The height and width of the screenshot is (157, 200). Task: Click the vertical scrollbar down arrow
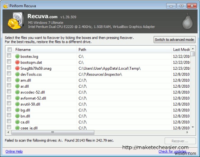tap(193, 127)
